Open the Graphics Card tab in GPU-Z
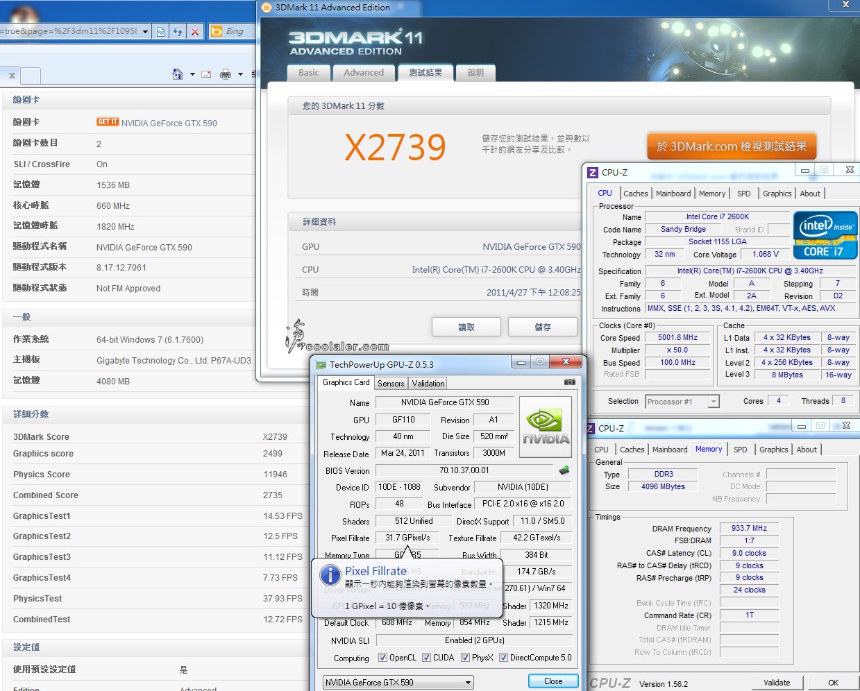Image resolution: width=860 pixels, height=691 pixels. pos(346,382)
